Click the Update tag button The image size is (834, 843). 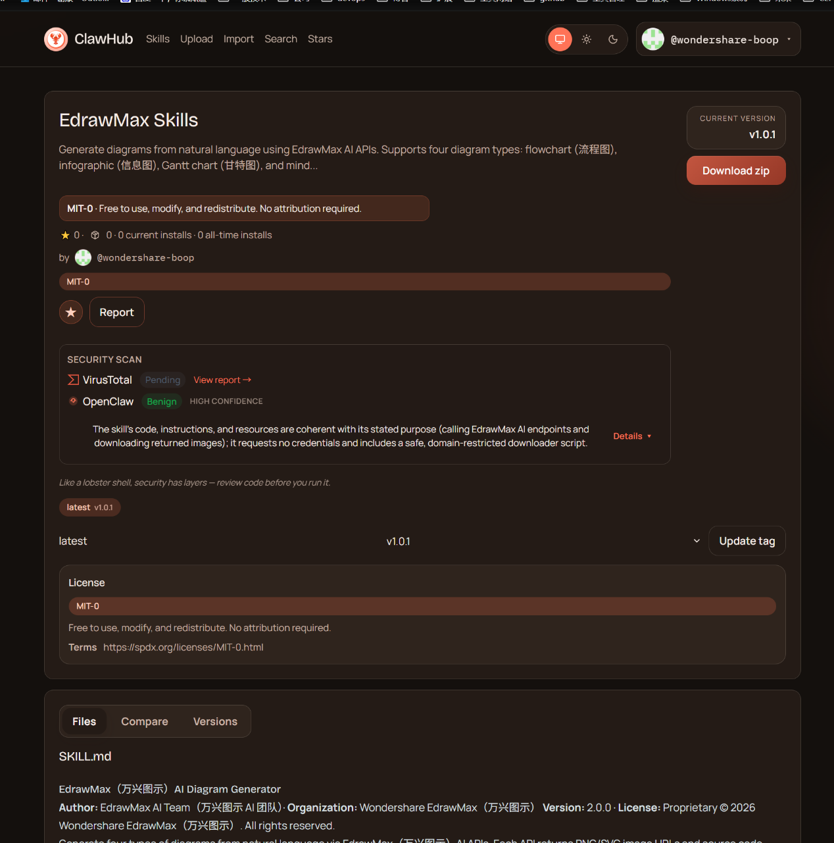pos(747,542)
